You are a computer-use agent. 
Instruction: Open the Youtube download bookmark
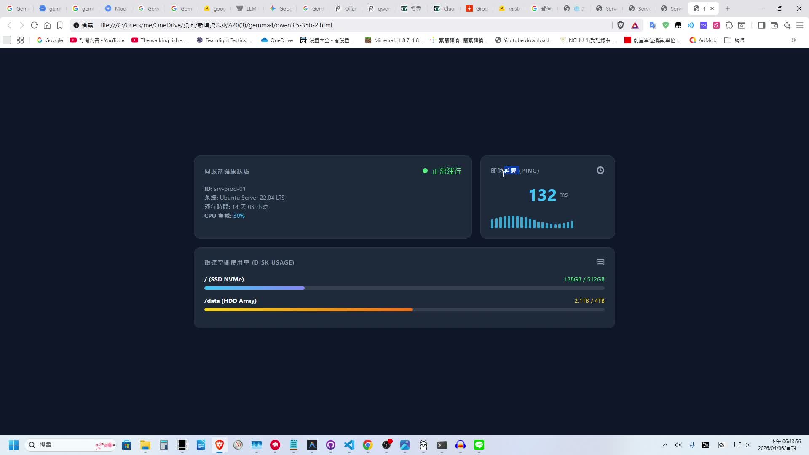pyautogui.click(x=524, y=40)
